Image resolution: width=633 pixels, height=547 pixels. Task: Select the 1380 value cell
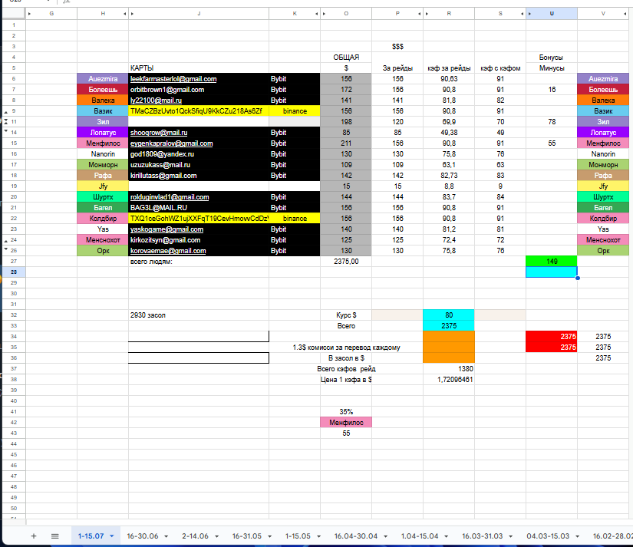[x=449, y=368]
